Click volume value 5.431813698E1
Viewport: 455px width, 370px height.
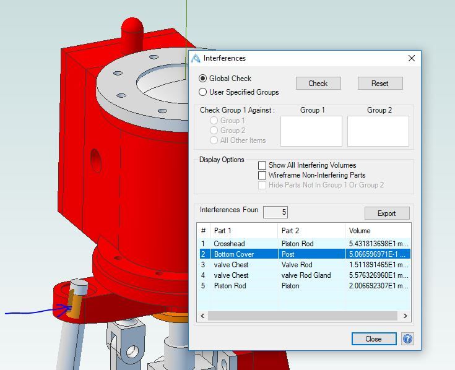pos(378,244)
